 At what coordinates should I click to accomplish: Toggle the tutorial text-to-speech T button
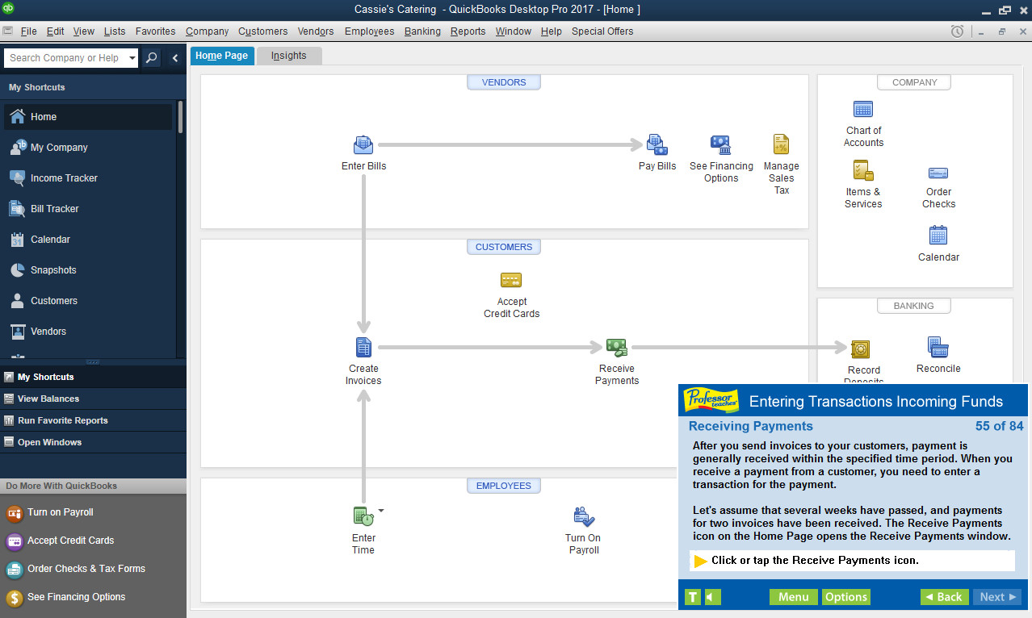(692, 597)
